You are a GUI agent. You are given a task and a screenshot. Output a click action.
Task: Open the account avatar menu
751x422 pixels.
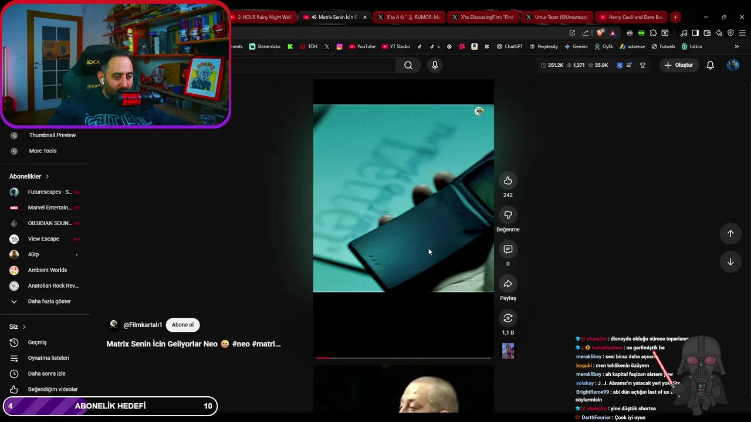733,65
